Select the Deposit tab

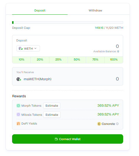[40, 11]
